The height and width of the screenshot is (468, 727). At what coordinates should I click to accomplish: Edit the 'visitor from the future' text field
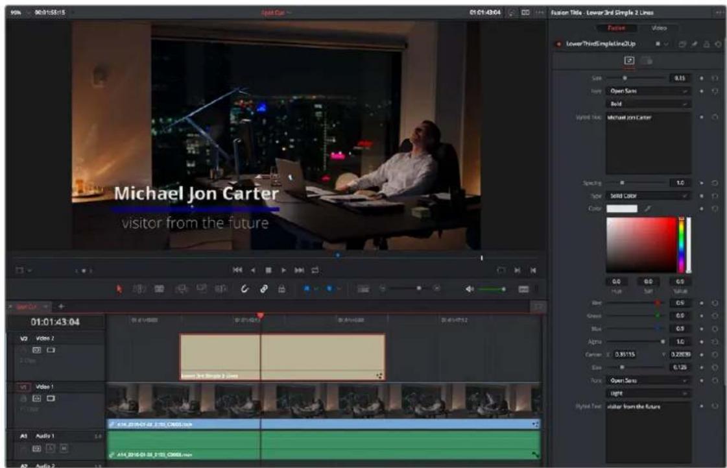click(648, 431)
